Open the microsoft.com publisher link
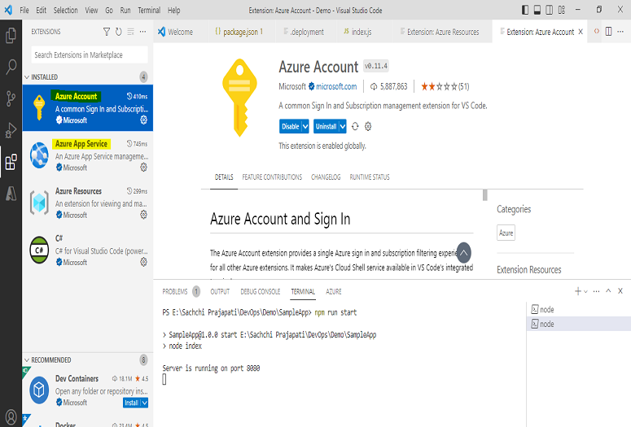 pyautogui.click(x=336, y=86)
